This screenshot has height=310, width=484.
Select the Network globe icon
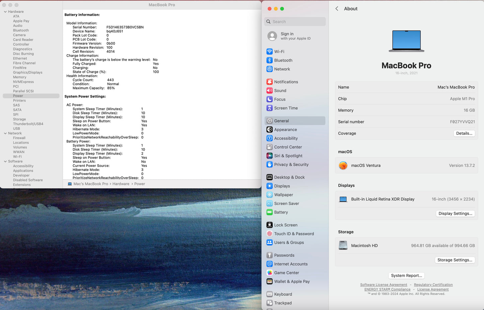pyautogui.click(x=270, y=69)
